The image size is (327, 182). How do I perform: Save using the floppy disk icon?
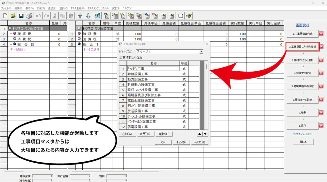click(x=21, y=16)
